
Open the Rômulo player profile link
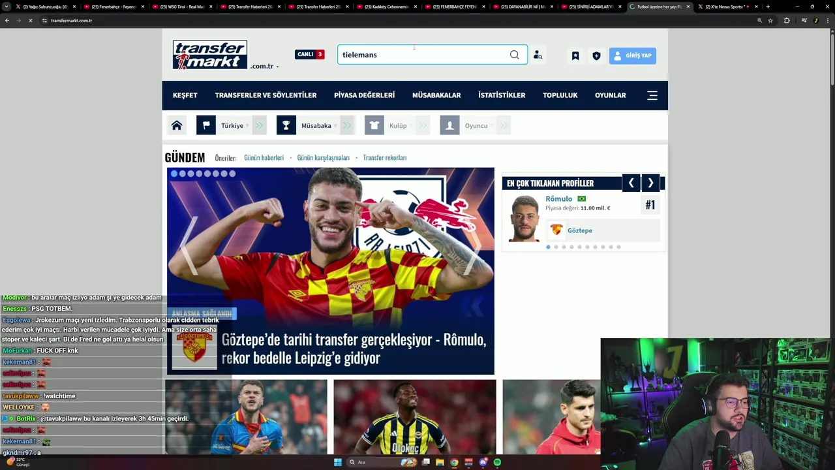click(x=559, y=198)
